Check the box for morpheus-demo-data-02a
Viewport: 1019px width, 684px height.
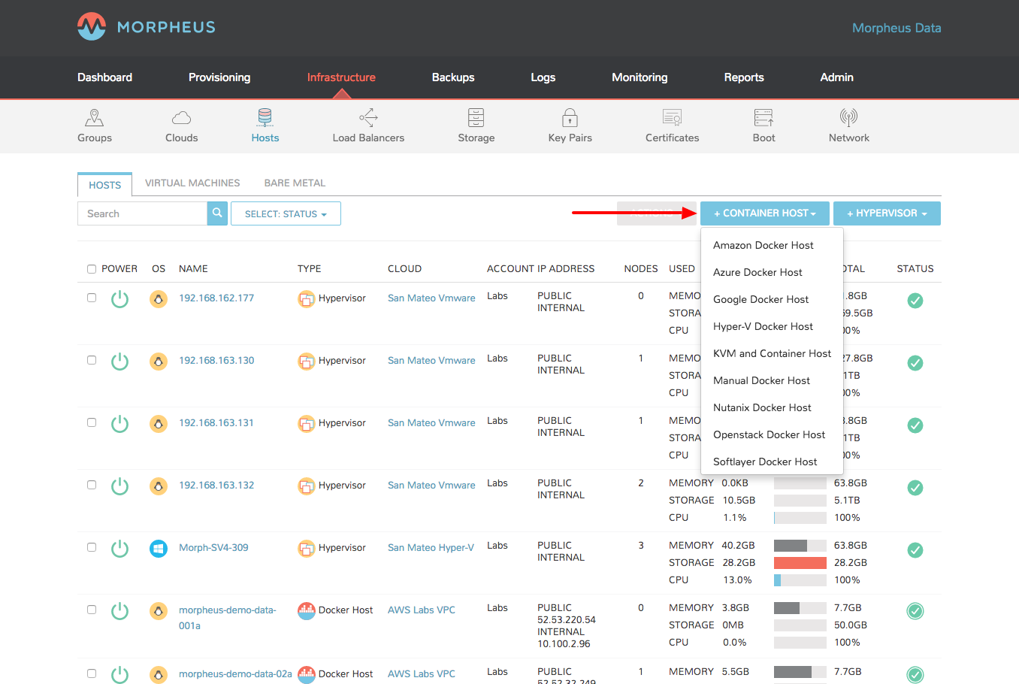point(92,673)
